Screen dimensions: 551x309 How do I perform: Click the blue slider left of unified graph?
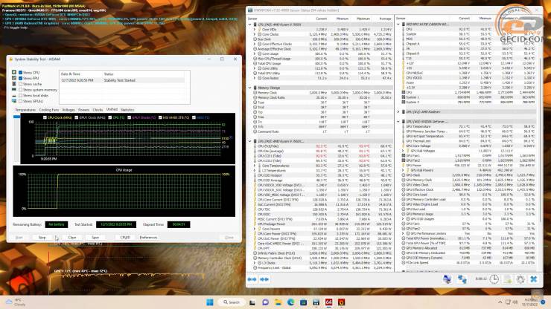(x=16, y=117)
